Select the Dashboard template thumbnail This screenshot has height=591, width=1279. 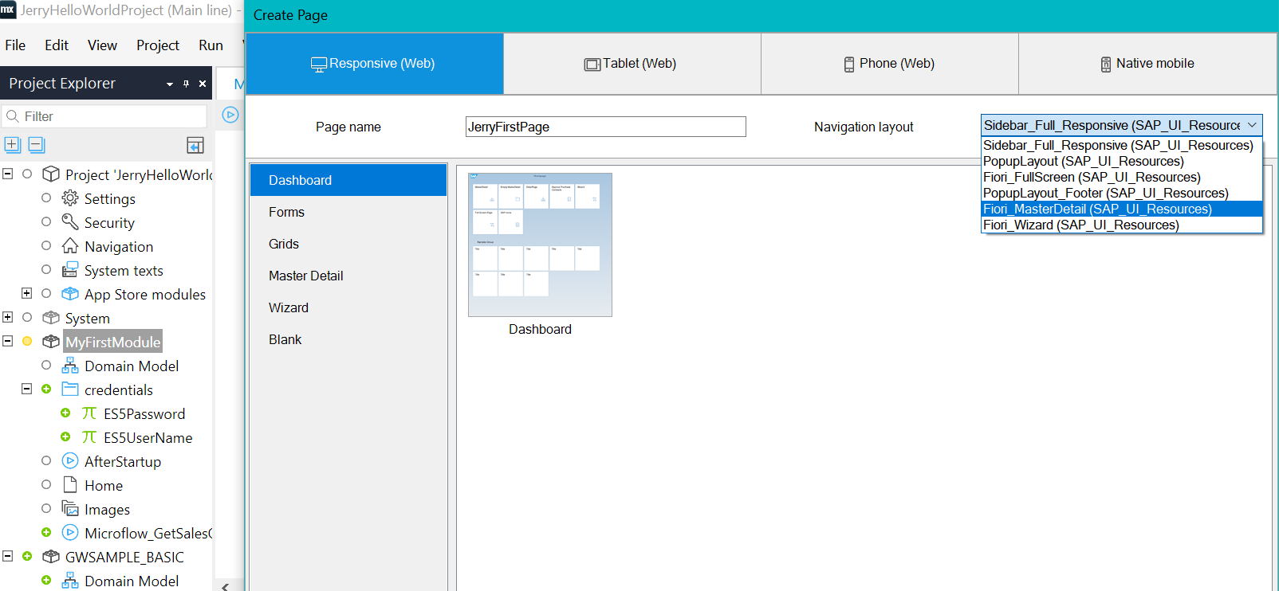tap(540, 245)
